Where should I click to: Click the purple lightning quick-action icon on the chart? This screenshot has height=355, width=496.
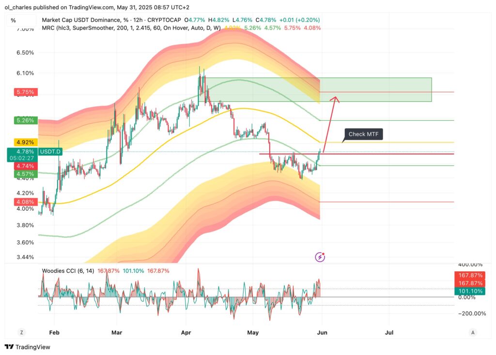tap(320, 257)
